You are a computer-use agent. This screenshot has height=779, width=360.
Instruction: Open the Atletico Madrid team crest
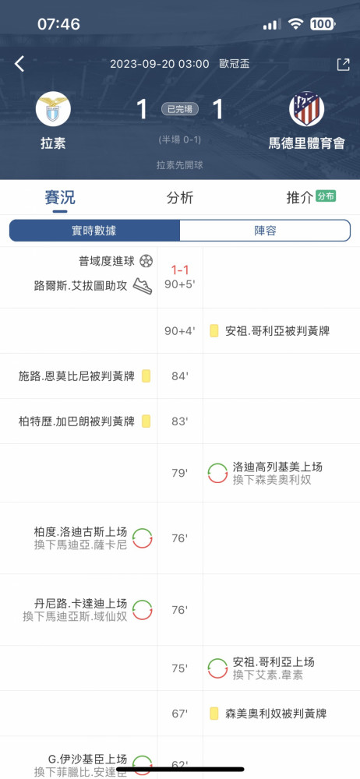(307, 109)
